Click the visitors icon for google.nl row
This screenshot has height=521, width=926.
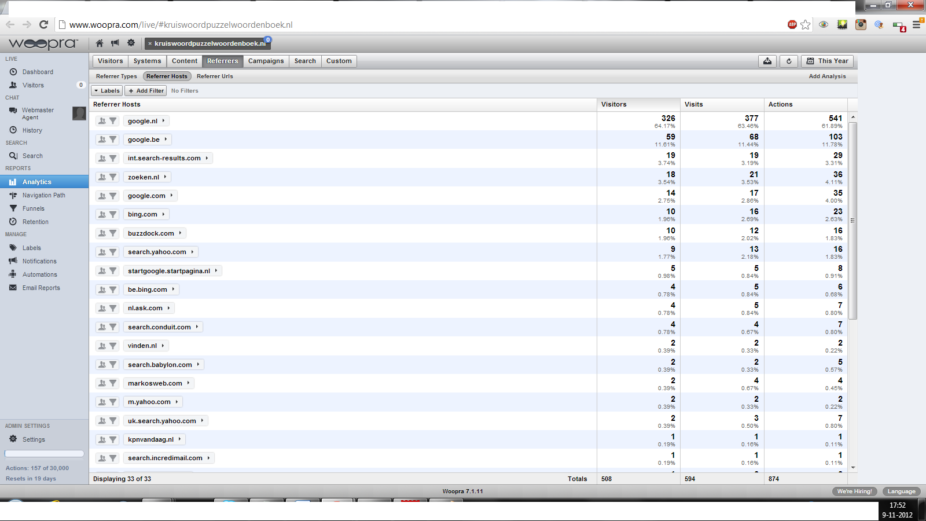click(102, 121)
